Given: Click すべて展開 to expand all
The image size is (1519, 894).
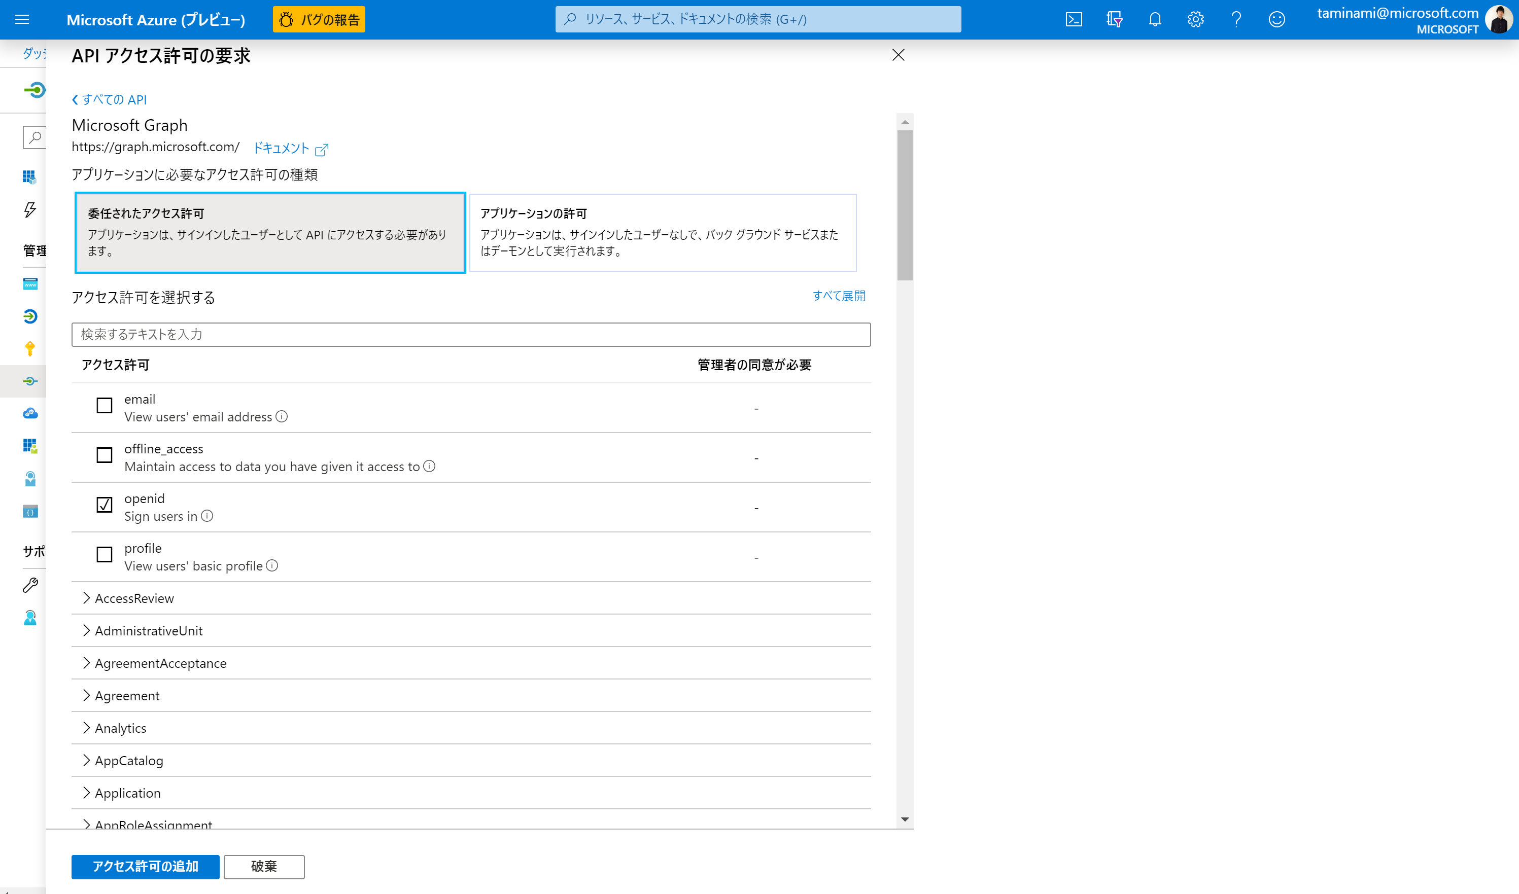Looking at the screenshot, I should 839,296.
